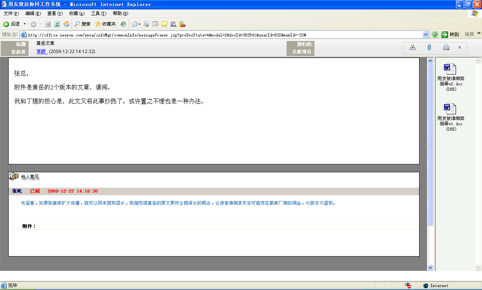
Task: Click the green shield security icon
Action: 435,35
